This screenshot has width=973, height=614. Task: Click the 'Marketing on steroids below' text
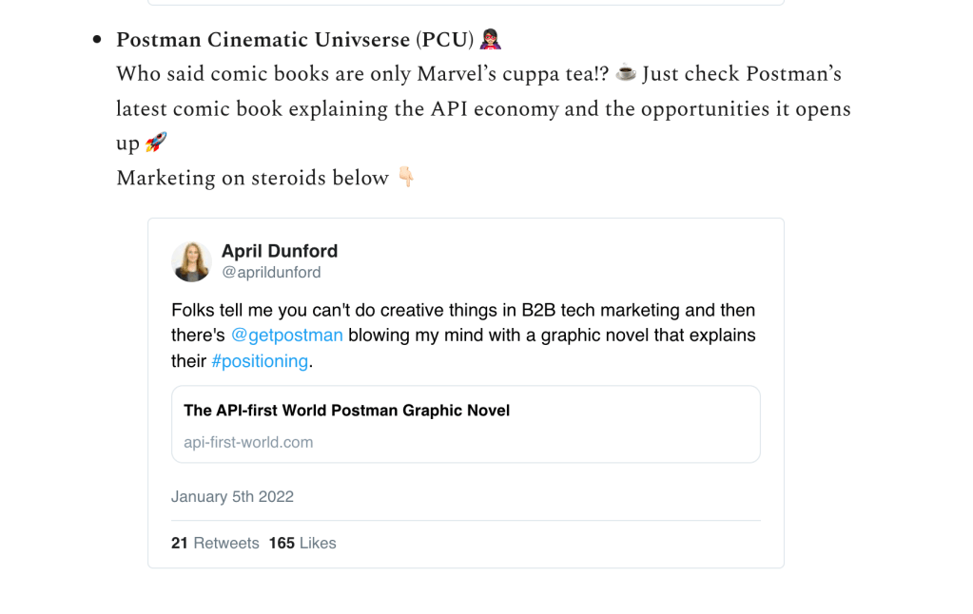[252, 178]
